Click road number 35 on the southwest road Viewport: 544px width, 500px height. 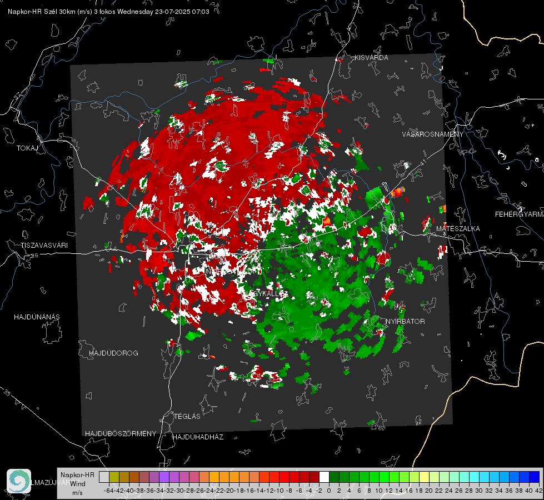pyautogui.click(x=7, y=393)
